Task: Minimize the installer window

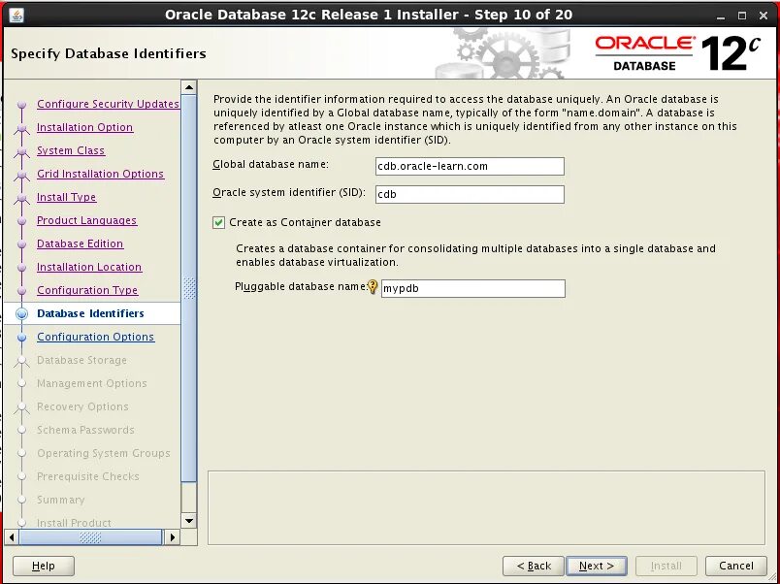Action: click(x=721, y=16)
